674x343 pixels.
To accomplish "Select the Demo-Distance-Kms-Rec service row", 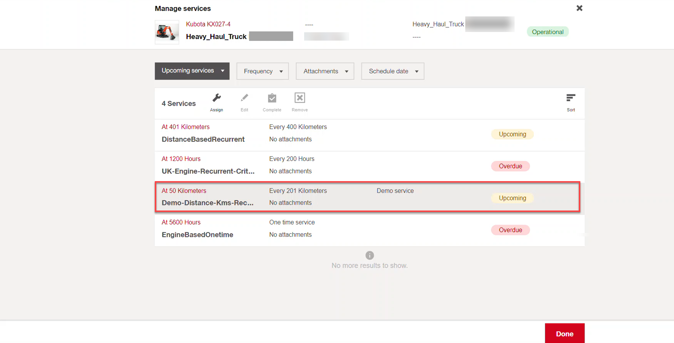I will (207, 203).
